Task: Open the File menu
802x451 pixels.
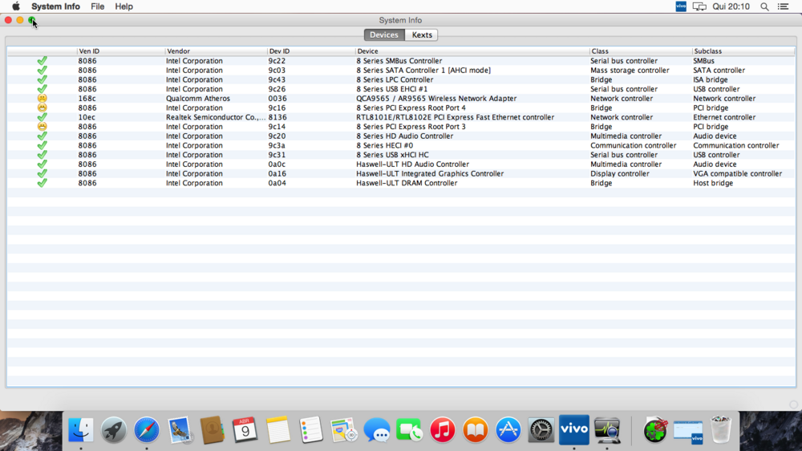Action: tap(97, 6)
